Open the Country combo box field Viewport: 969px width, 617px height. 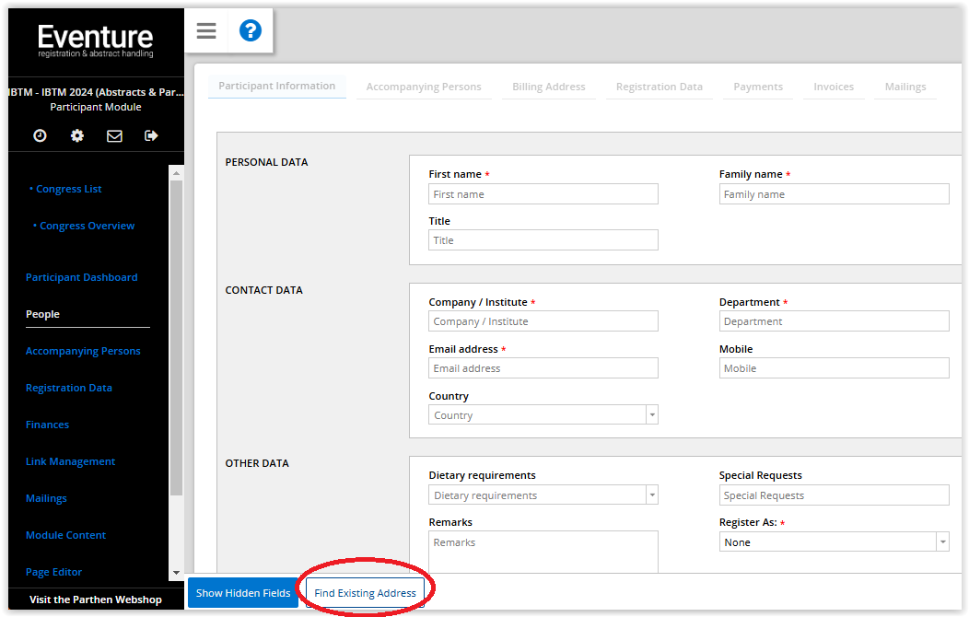point(543,415)
